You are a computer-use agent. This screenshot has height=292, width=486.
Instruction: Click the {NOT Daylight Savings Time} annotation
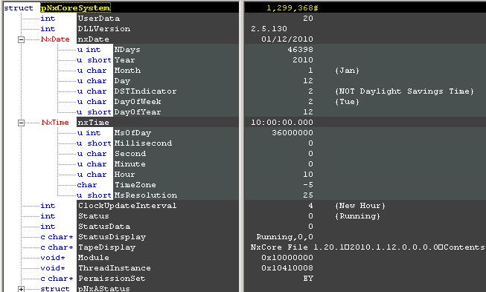[404, 91]
